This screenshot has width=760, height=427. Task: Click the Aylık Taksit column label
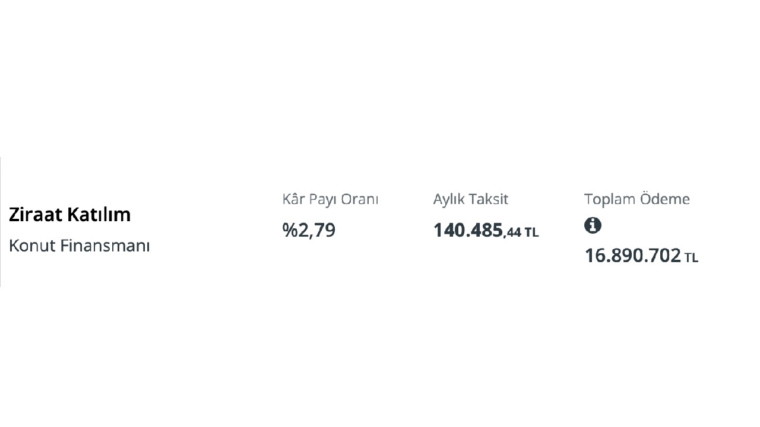click(x=470, y=199)
